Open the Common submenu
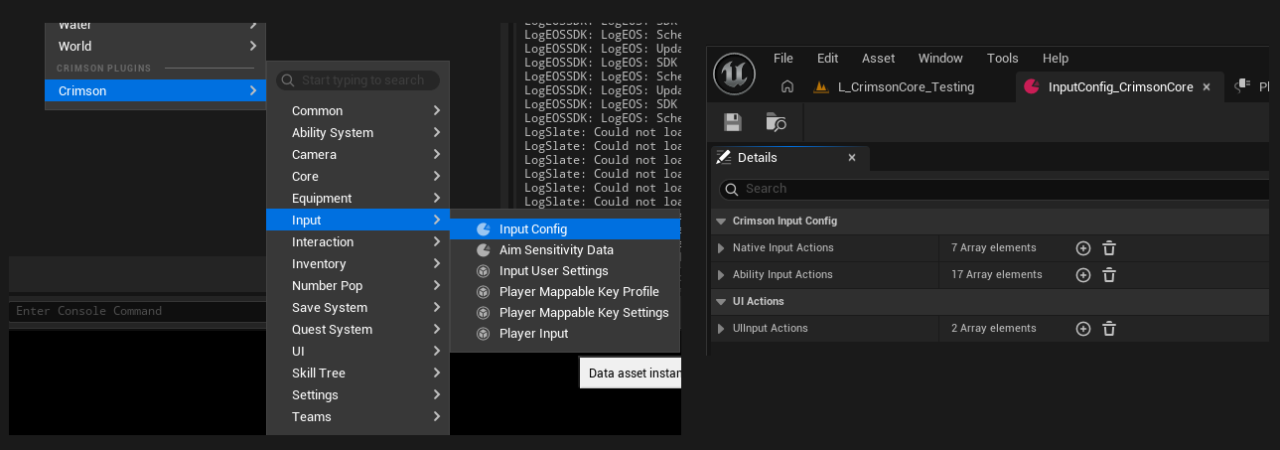The height and width of the screenshot is (450, 1280). pyautogui.click(x=357, y=111)
